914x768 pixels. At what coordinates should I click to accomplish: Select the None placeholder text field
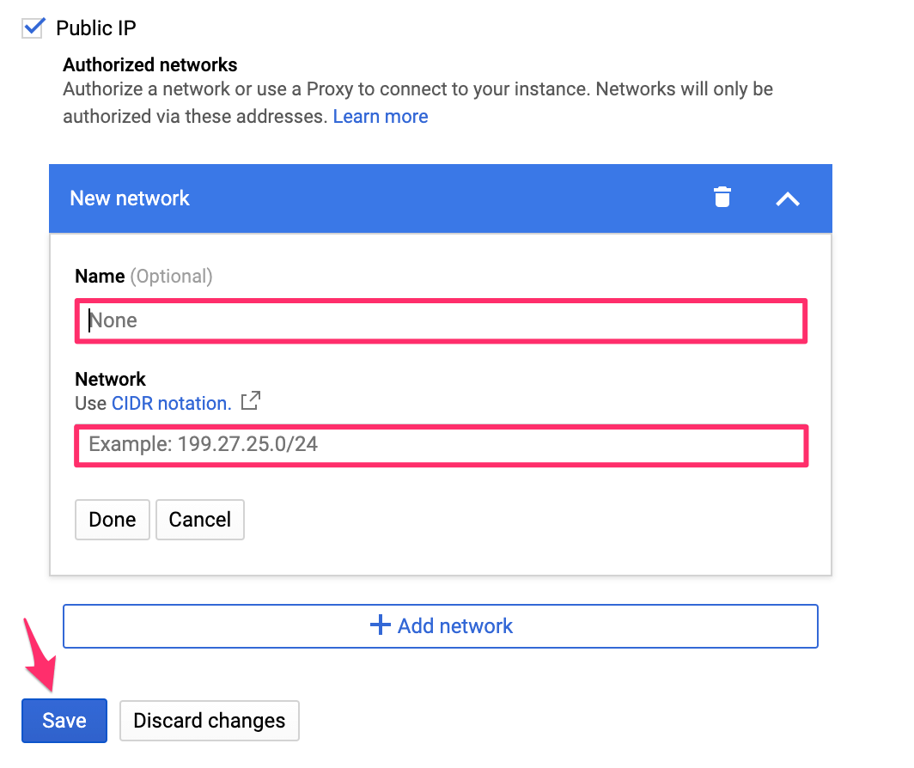click(x=441, y=320)
